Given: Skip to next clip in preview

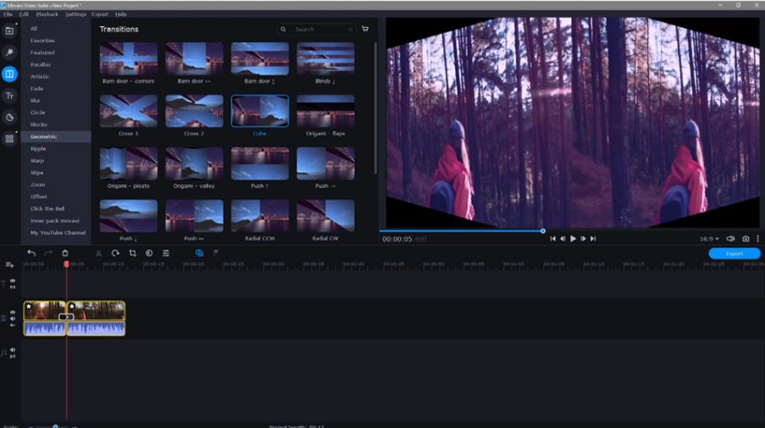Looking at the screenshot, I should (x=593, y=239).
